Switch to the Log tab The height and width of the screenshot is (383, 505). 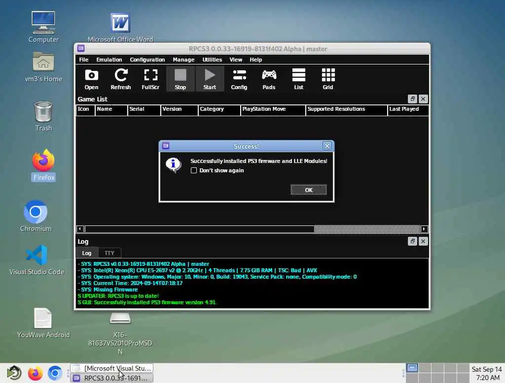point(87,253)
